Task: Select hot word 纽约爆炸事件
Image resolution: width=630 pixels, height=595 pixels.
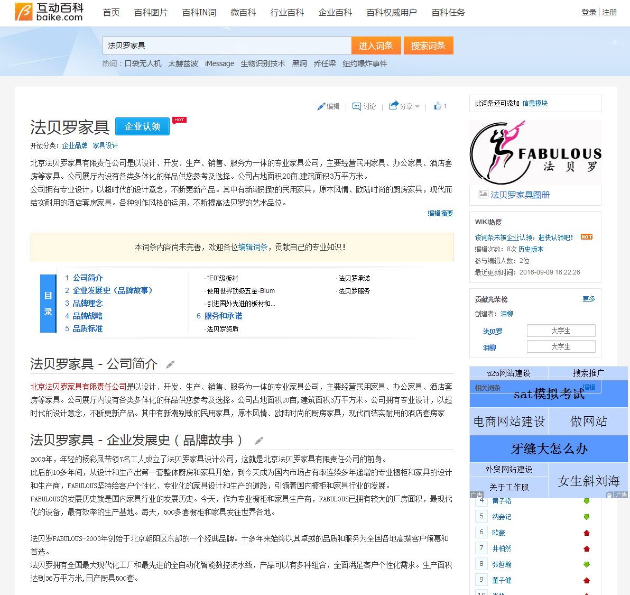Action: point(365,63)
